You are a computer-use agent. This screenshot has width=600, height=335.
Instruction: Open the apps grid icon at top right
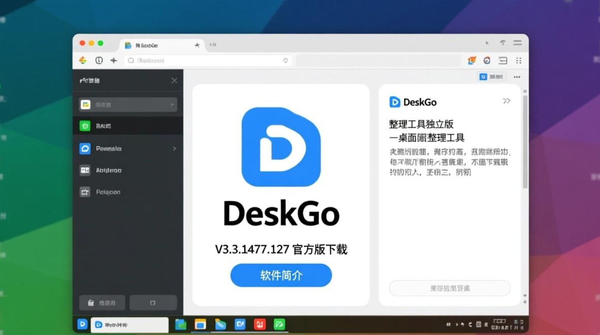[518, 60]
